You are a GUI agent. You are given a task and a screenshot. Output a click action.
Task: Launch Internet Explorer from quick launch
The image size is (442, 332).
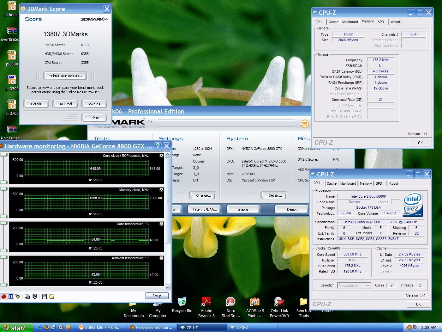tap(39, 328)
